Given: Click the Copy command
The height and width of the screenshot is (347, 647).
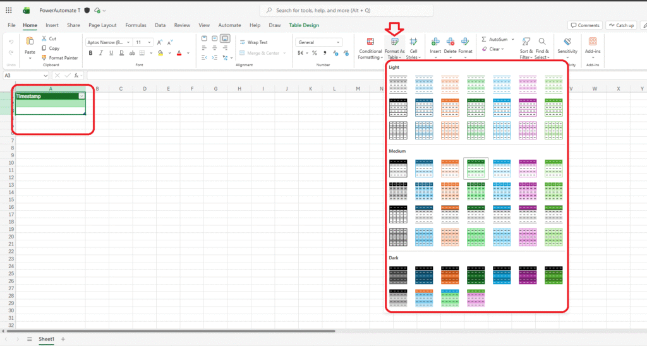Looking at the screenshot, I should tap(51, 48).
